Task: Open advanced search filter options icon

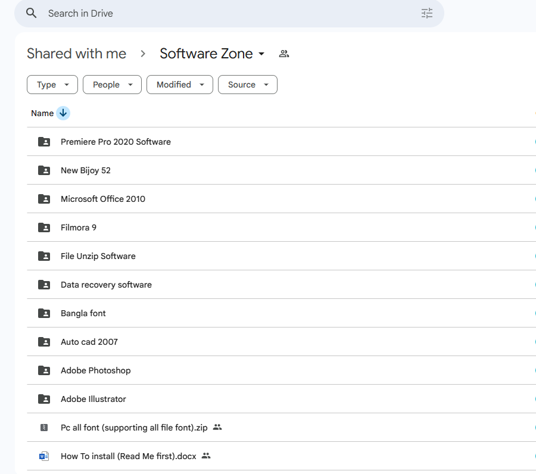Action: (427, 13)
